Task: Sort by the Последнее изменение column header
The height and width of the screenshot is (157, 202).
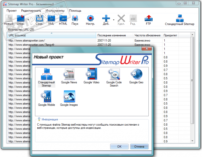Action: click(x=114, y=35)
